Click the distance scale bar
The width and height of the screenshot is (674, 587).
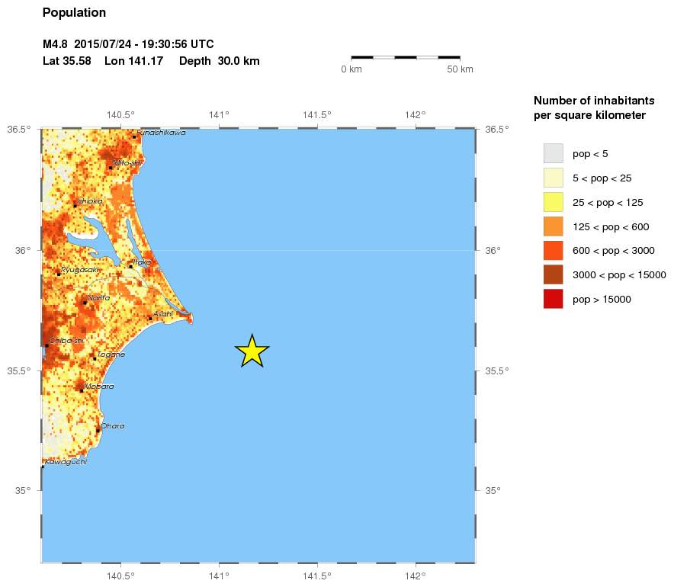405,57
